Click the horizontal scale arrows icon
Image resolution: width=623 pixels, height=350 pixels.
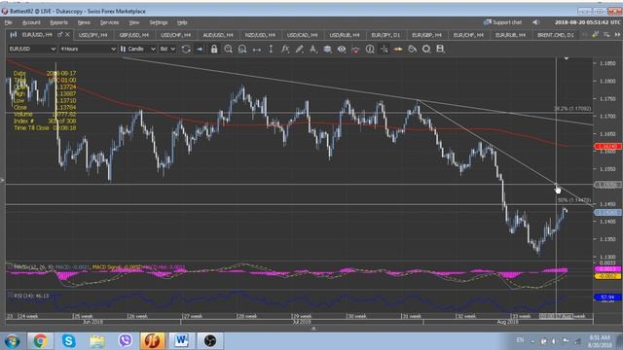[257, 50]
